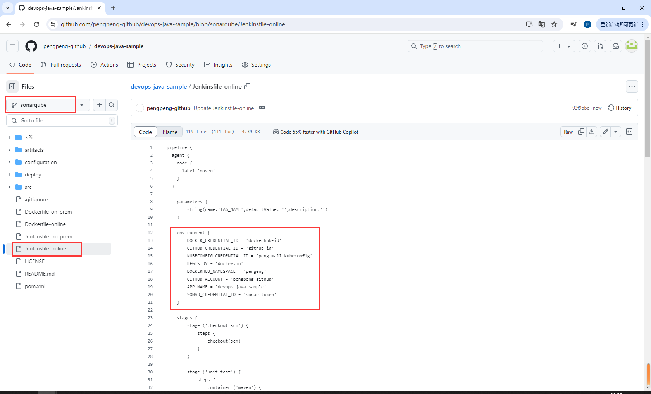Click Code 55% faster with GitHub Copilot

click(315, 132)
